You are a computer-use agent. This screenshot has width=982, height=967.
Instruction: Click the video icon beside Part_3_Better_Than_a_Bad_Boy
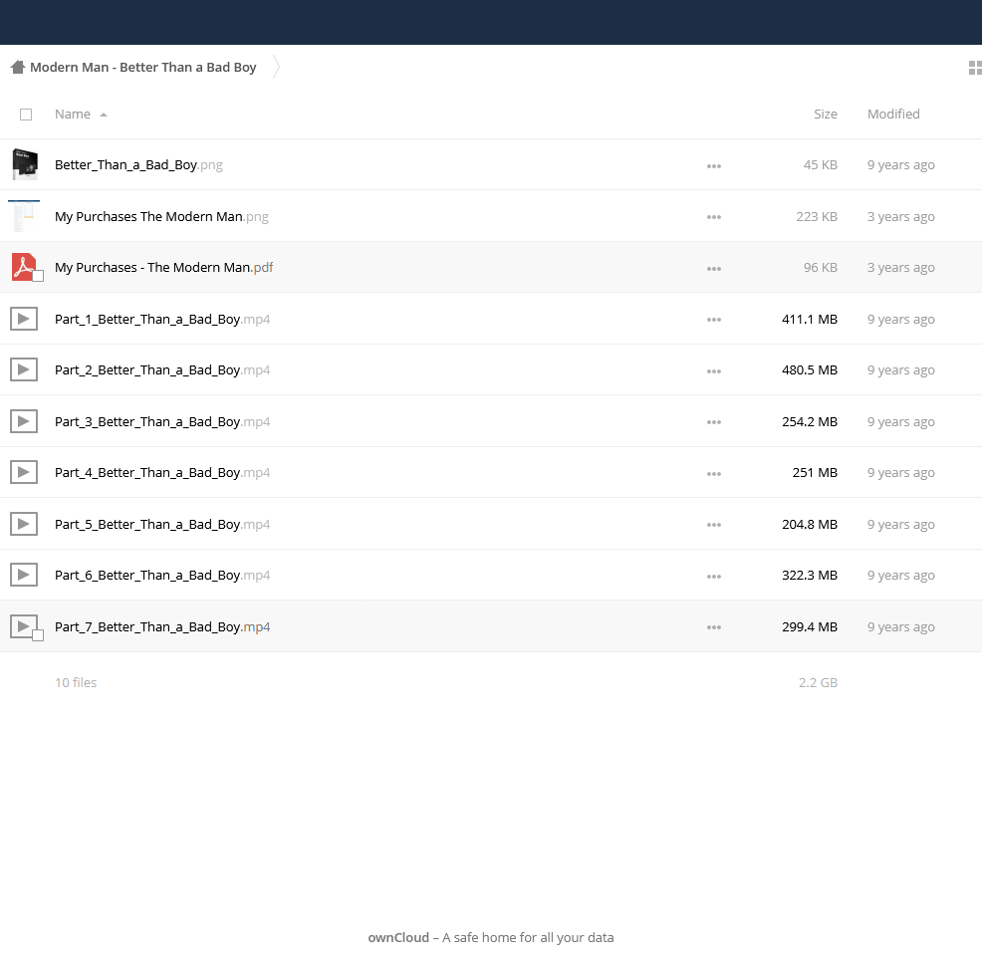click(24, 421)
